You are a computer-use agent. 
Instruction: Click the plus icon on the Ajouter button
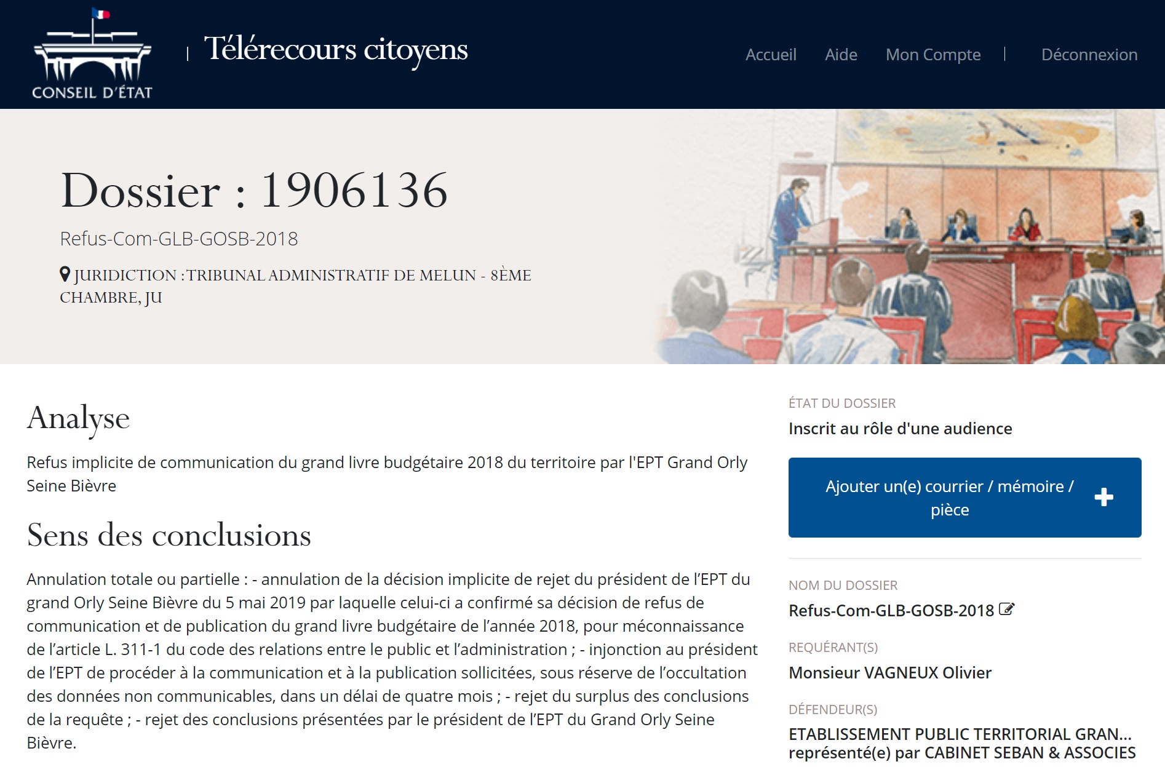[x=1103, y=497]
